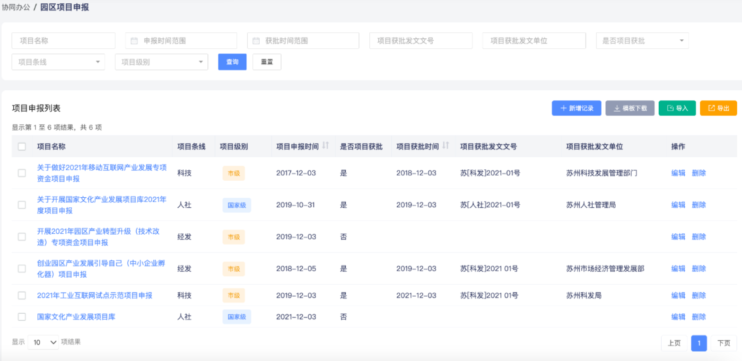This screenshot has height=361, width=742.
Task: Click the sort icon beside 项目获批时间
Action: click(x=445, y=146)
